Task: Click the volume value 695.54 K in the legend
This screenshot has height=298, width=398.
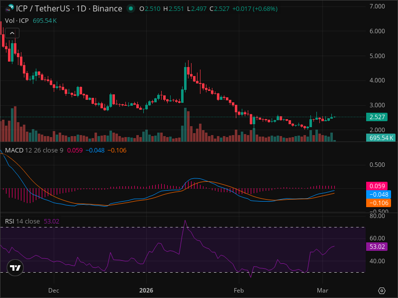Action: click(x=45, y=21)
